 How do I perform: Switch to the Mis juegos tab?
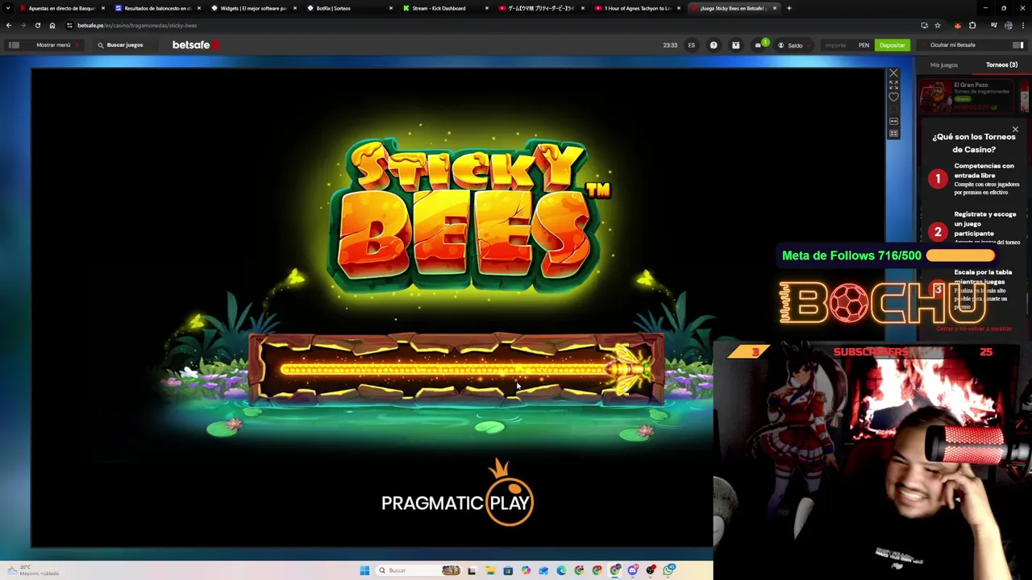(x=944, y=64)
